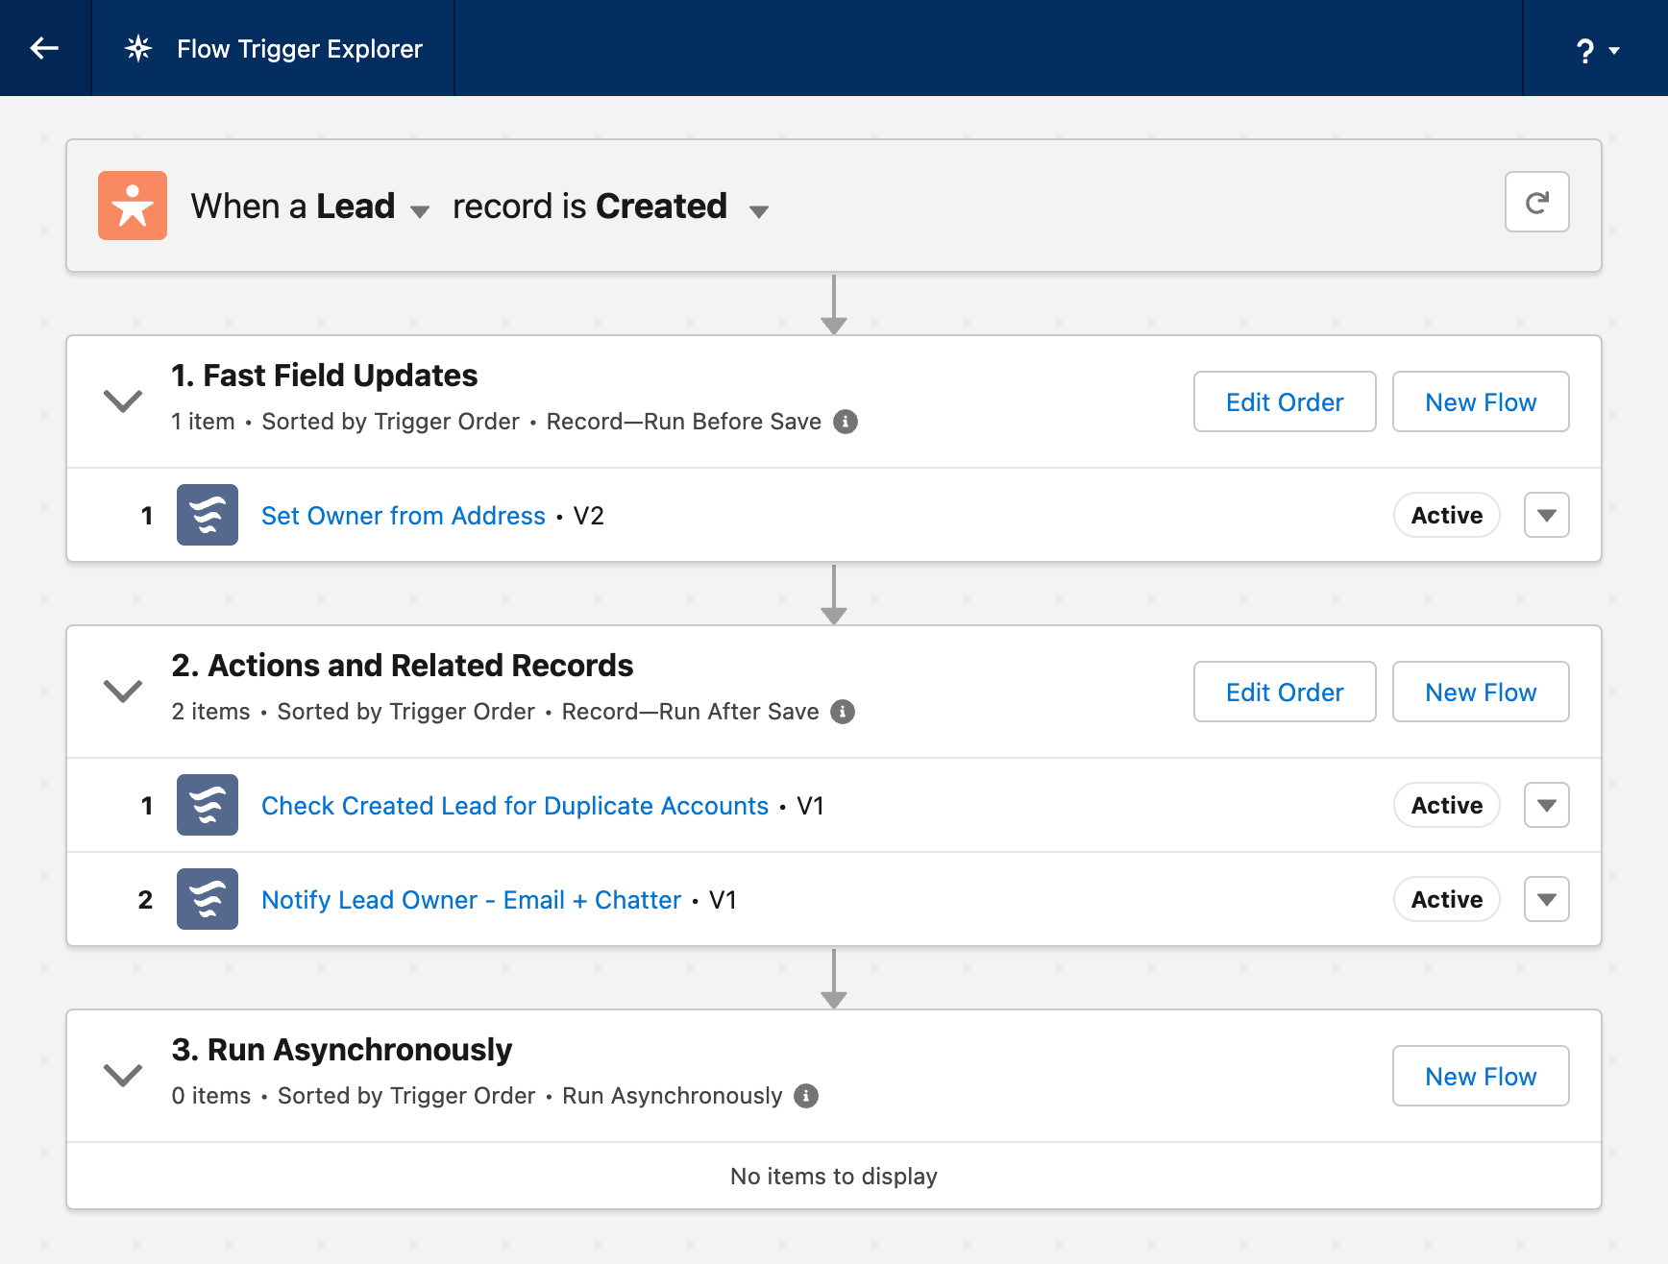Open the Lead object dropdown
Image resolution: width=1668 pixels, height=1264 pixels.
tap(419, 211)
